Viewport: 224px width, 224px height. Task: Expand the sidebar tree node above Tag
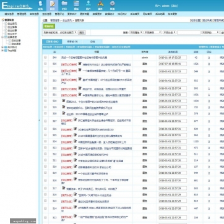tap(2, 47)
